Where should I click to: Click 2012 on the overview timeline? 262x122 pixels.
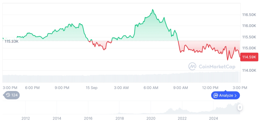pyautogui.click(x=26, y=118)
